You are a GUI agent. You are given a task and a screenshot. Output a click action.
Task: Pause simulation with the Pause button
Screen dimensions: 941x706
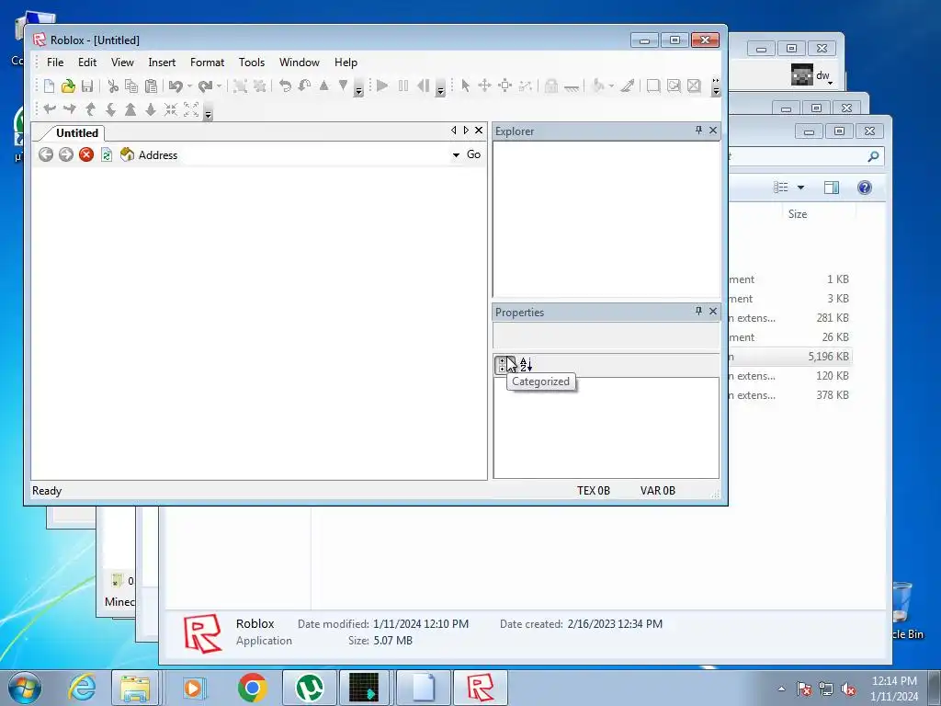pos(403,85)
